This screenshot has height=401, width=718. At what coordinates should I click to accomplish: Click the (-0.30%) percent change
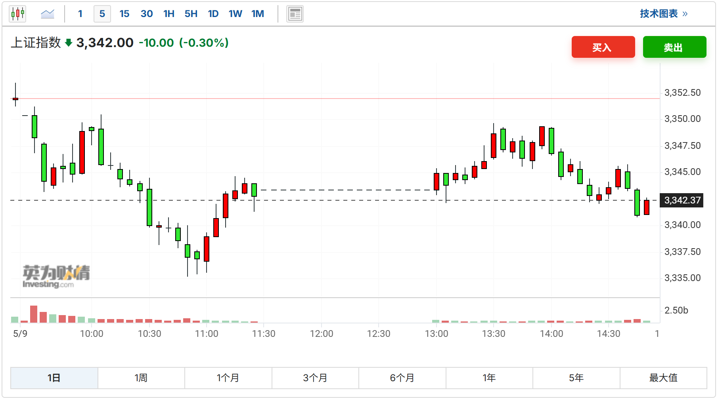(204, 43)
